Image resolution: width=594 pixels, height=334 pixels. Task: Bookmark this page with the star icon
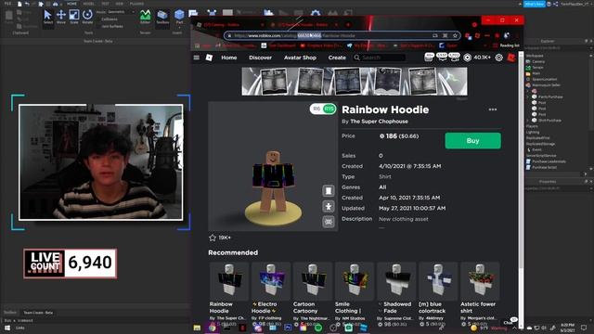coord(455,35)
